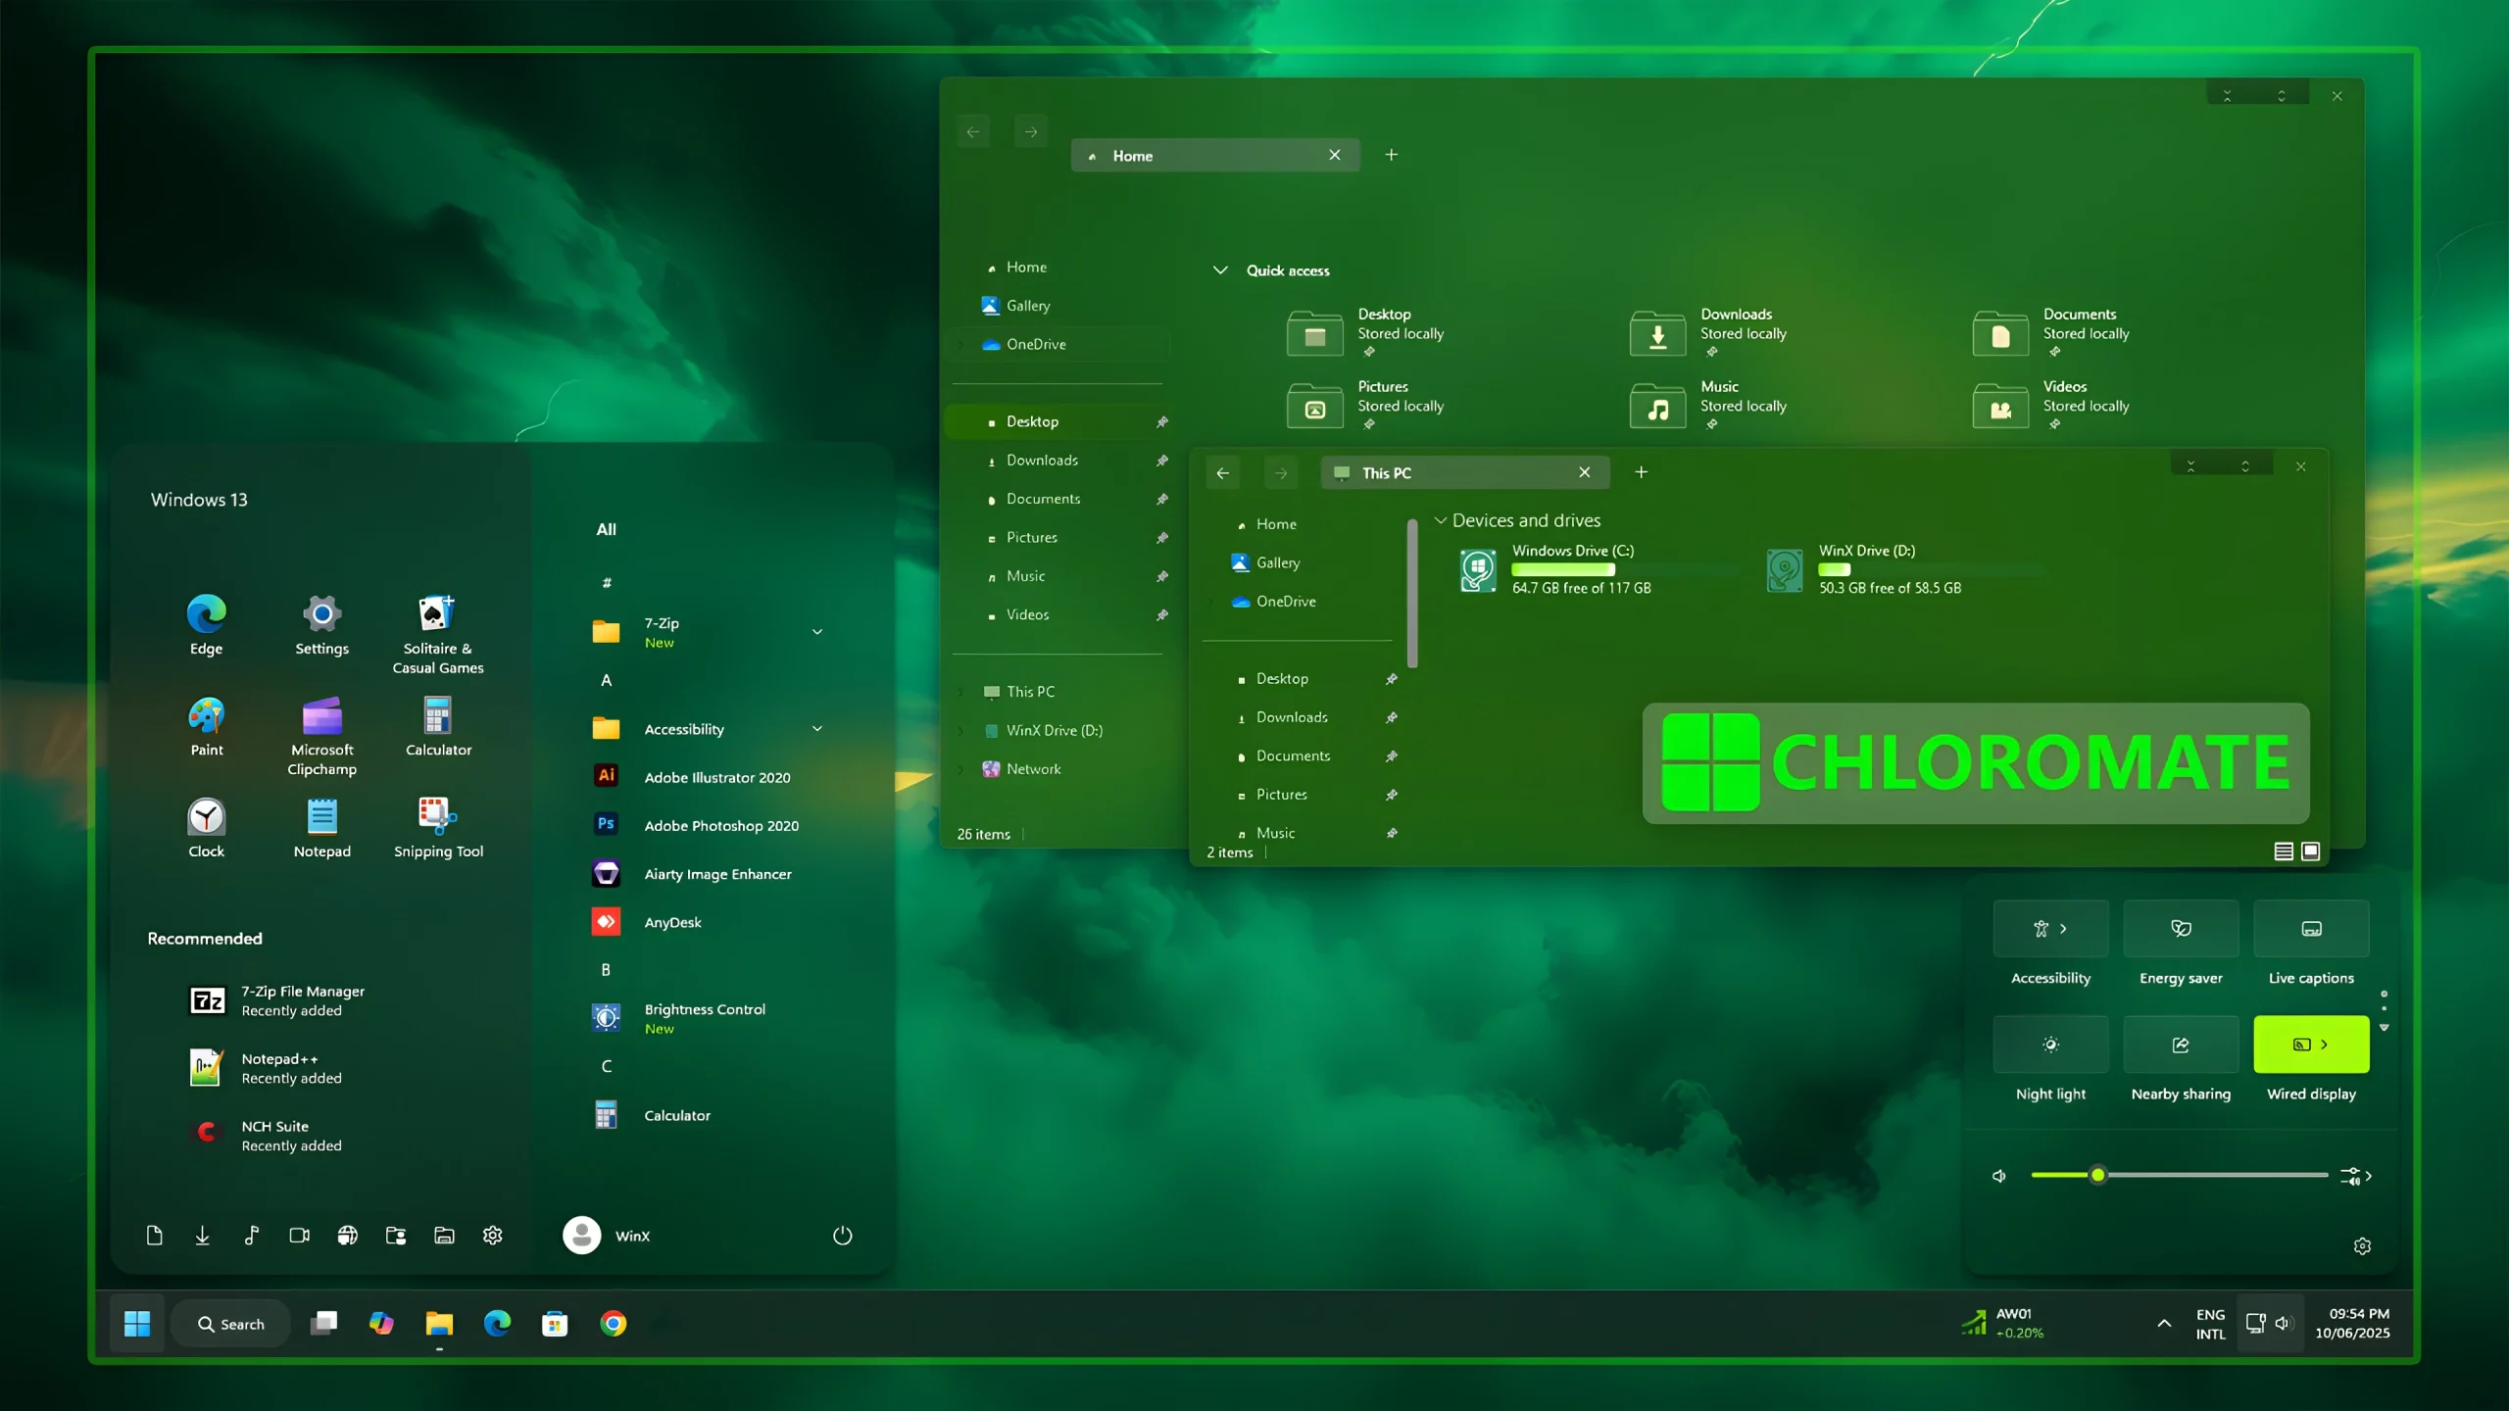Go back in This PC window
Image resolution: width=2509 pixels, height=1411 pixels.
1223,473
